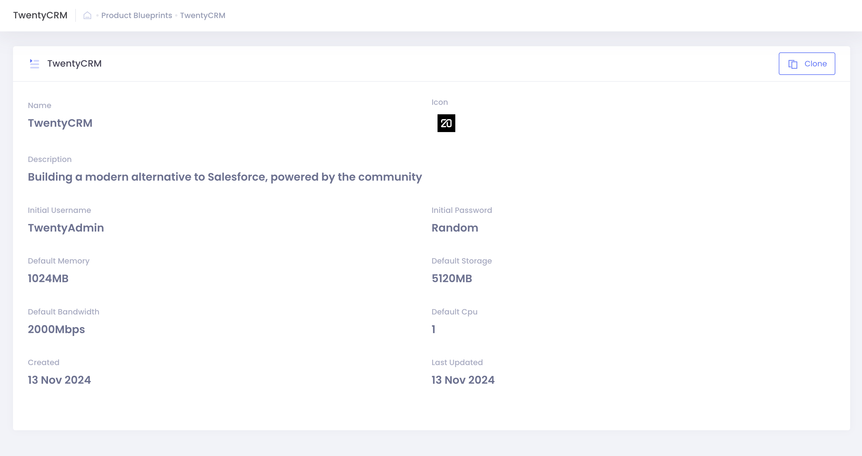Select the Initial Username TwentyAdmin
Image resolution: width=862 pixels, height=456 pixels.
65,228
